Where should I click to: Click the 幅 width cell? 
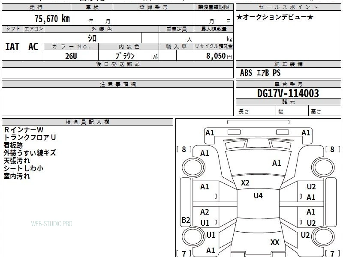coord(292,111)
